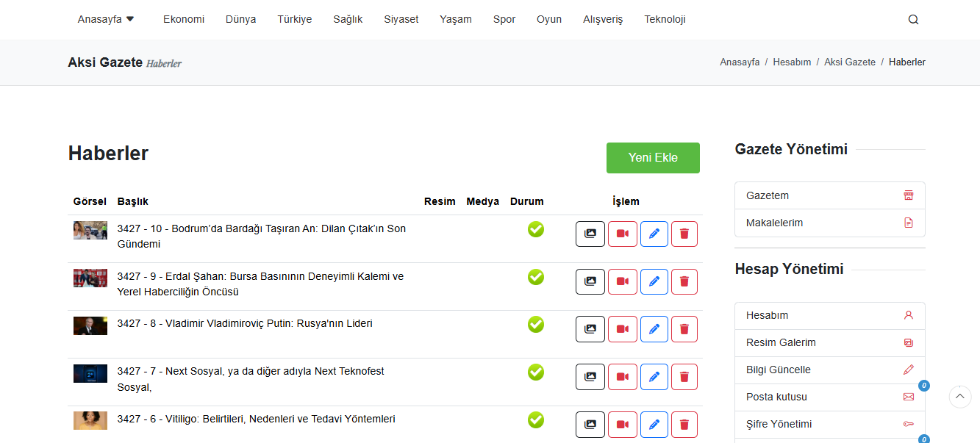This screenshot has width=980, height=443.
Task: Click the Next Sosyal news thumbnail
Action: [x=90, y=373]
